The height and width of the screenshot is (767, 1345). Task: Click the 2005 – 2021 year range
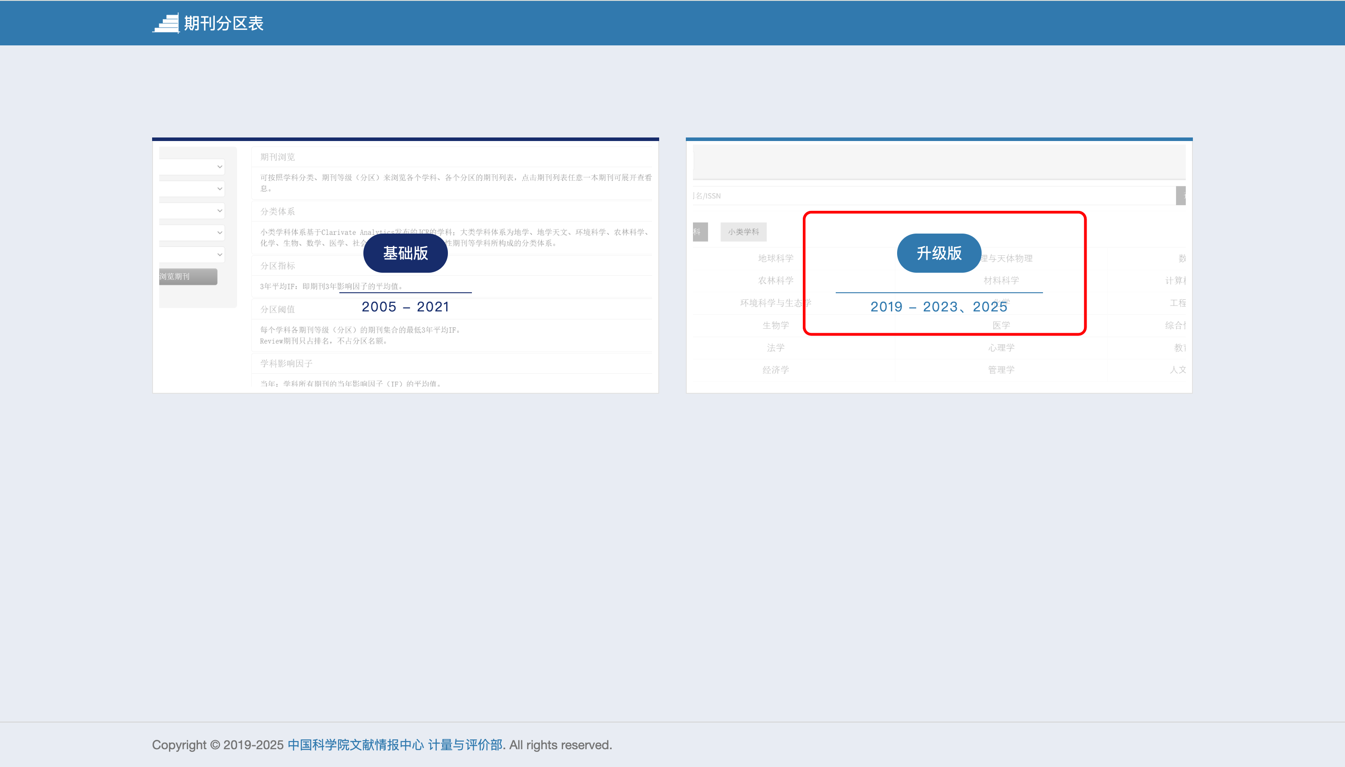coord(405,307)
